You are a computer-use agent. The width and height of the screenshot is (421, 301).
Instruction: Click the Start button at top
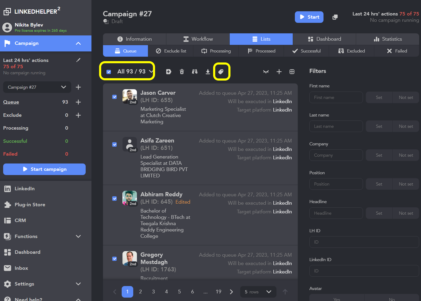[x=309, y=17]
